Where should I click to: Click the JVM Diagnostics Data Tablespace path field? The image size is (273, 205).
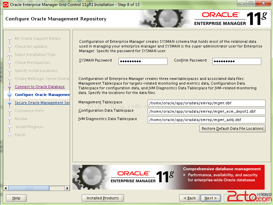pyautogui.click(x=206, y=120)
